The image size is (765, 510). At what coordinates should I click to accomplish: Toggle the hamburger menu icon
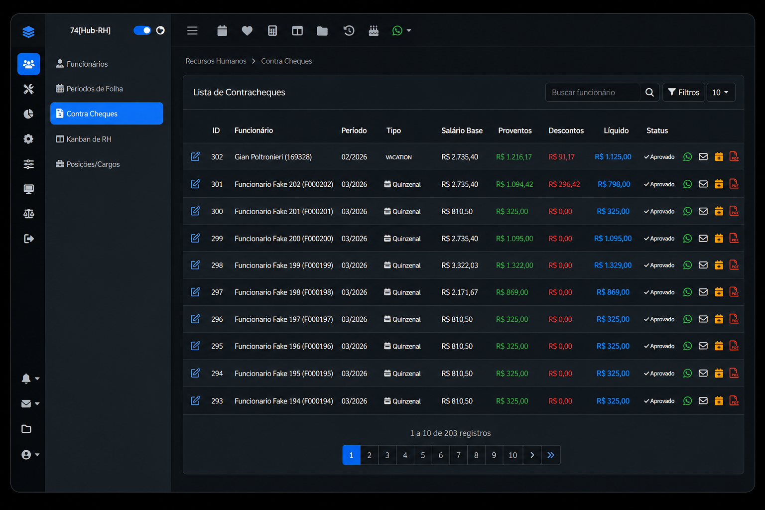(192, 31)
